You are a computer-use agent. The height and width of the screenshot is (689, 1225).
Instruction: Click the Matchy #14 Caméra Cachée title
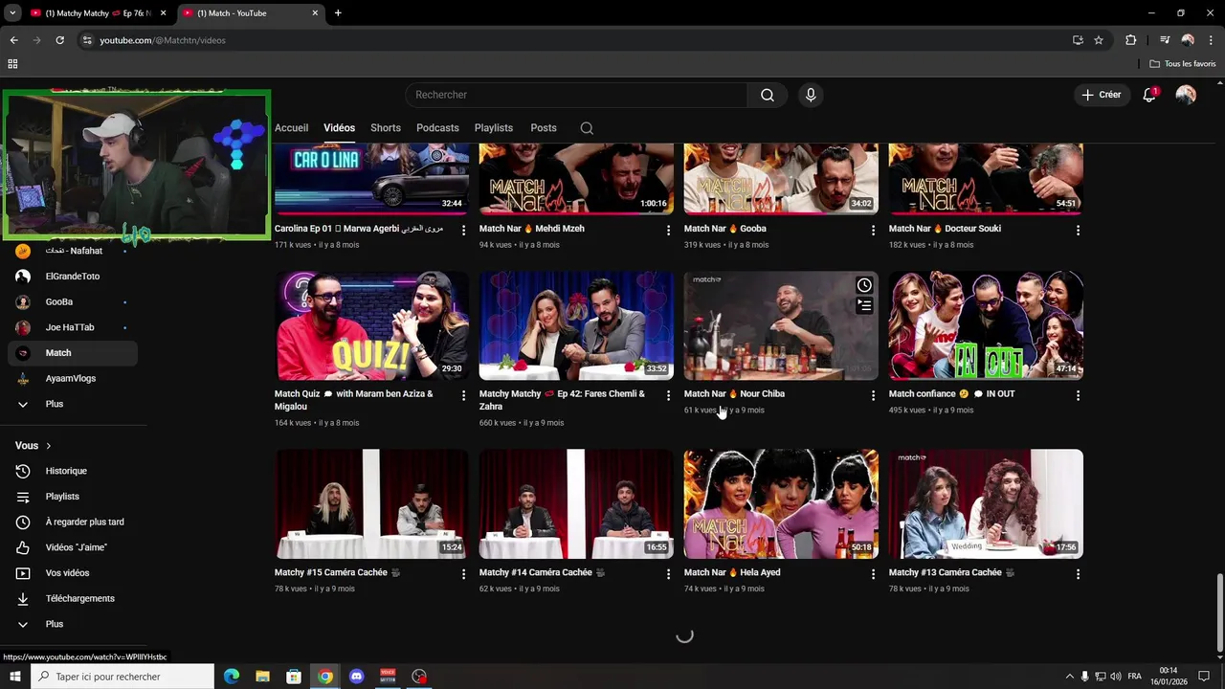click(x=543, y=572)
